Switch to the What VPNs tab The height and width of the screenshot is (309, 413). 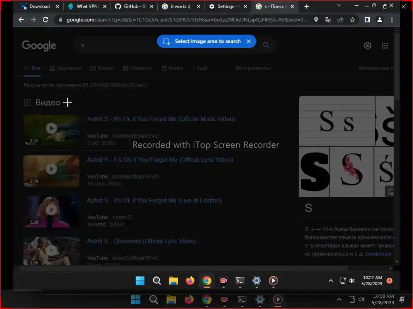click(x=87, y=6)
